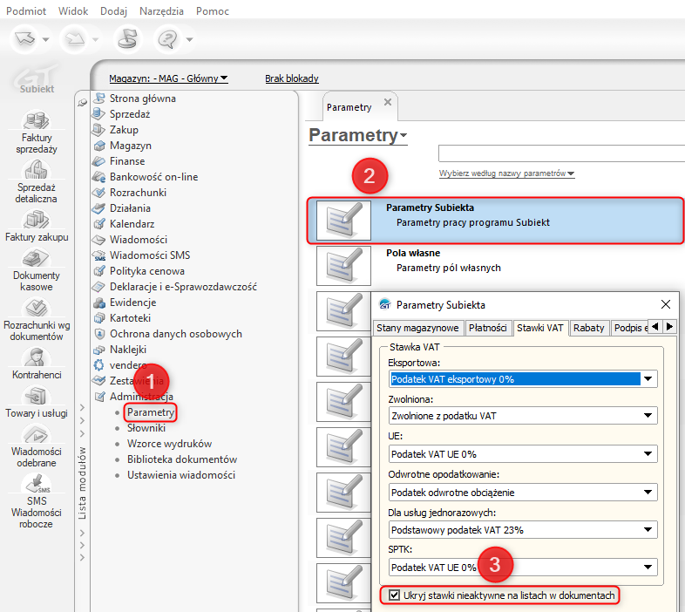Toggle Ukryj stawki nieaktywne checkbox

click(394, 595)
